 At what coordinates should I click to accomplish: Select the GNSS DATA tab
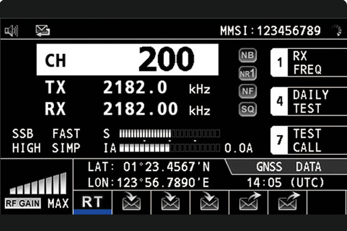[287, 167]
